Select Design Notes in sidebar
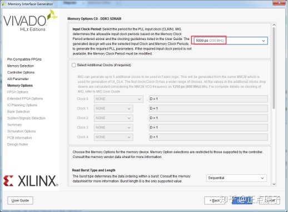This screenshot has height=212, width=288. [17, 144]
